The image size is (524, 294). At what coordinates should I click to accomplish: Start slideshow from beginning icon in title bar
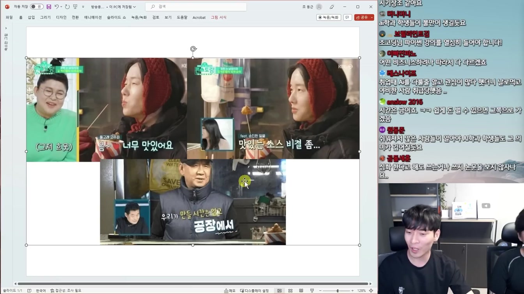point(75,7)
